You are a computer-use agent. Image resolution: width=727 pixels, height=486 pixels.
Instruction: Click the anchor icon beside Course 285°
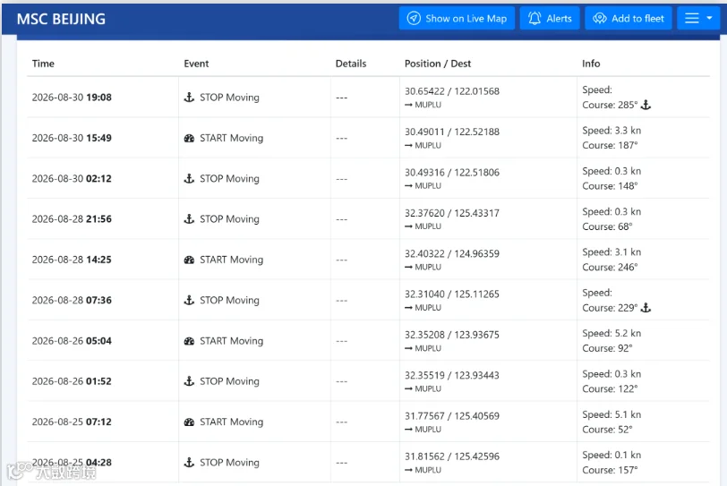[646, 106]
